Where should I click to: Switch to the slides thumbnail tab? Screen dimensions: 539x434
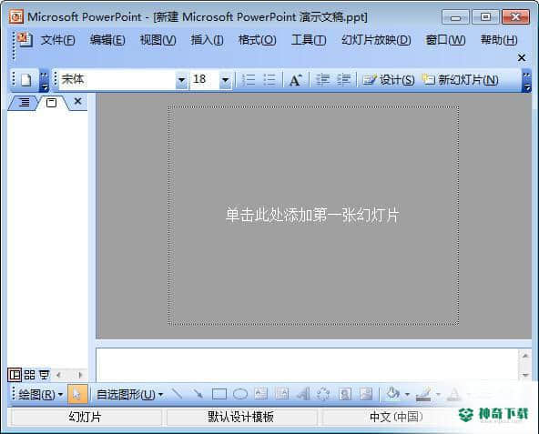pos(52,103)
